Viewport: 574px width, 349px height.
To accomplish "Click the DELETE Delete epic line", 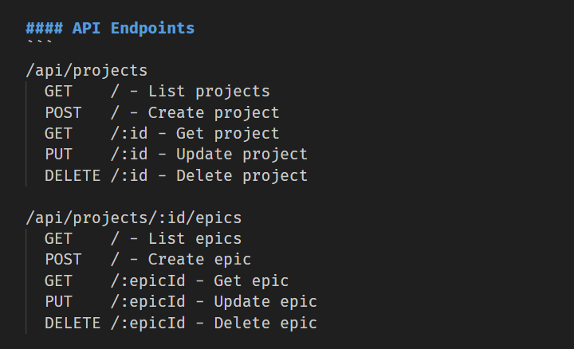I will tap(181, 323).
